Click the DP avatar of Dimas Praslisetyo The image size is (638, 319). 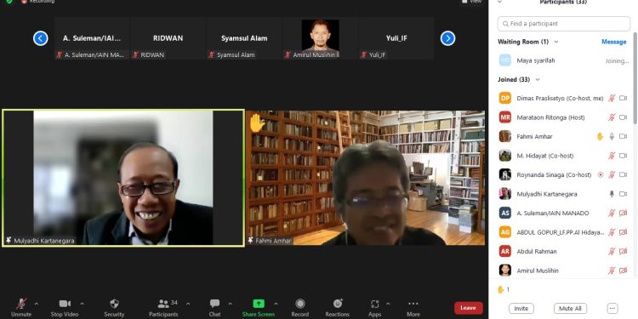(505, 98)
